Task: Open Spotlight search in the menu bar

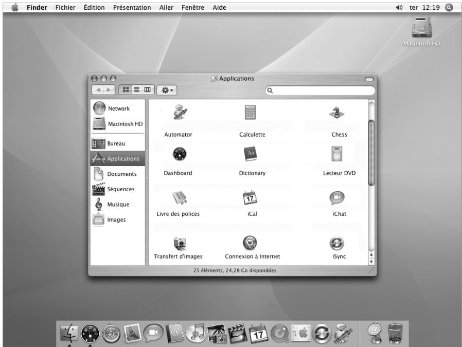Action: click(449, 7)
